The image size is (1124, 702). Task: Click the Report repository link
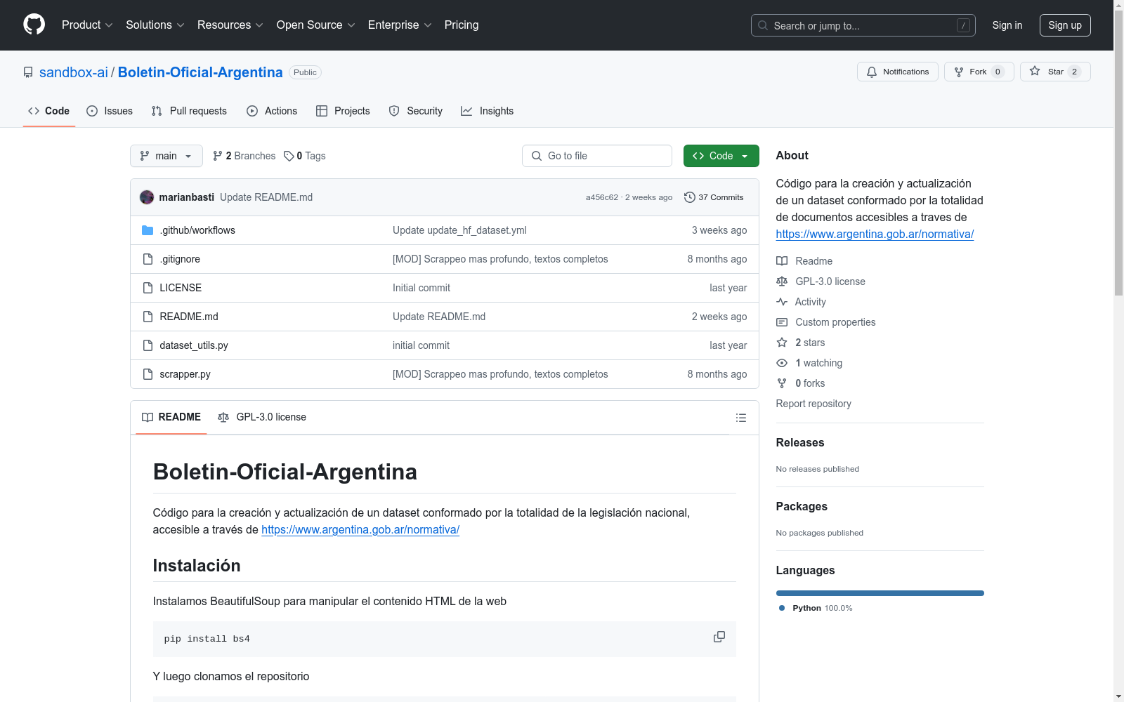tap(813, 404)
